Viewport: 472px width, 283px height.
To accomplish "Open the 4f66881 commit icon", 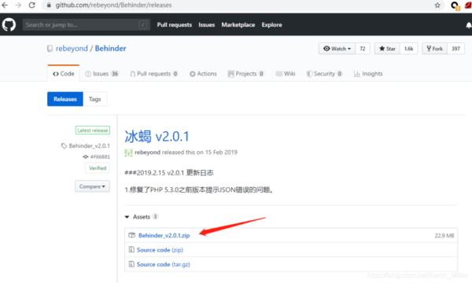I will 86,156.
